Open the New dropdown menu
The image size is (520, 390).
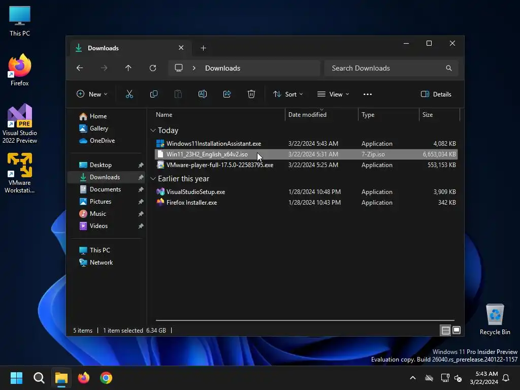(x=92, y=94)
